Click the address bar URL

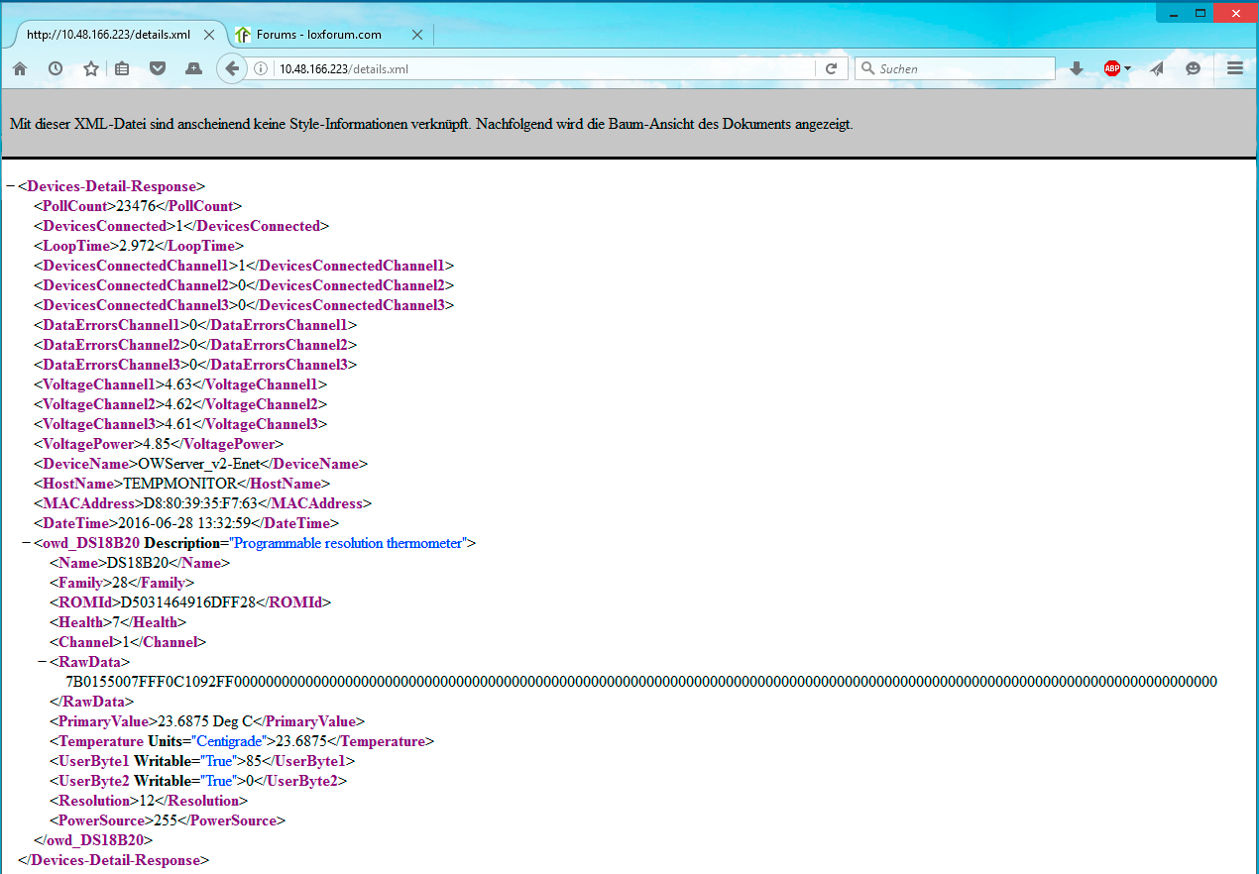click(x=535, y=68)
